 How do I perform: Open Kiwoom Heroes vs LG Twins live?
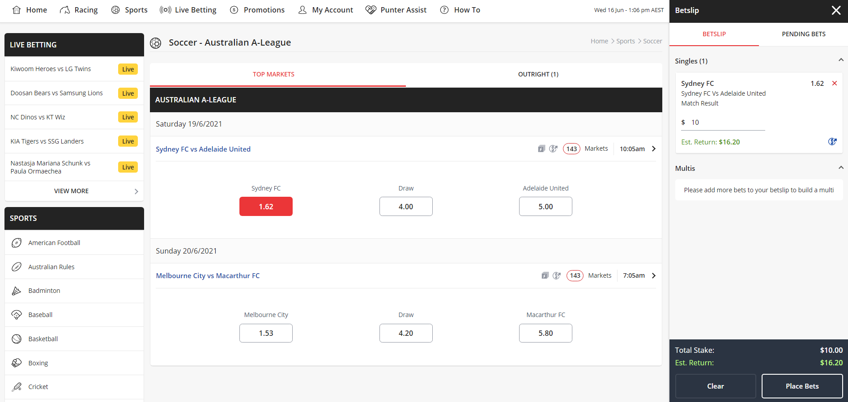[x=74, y=69]
